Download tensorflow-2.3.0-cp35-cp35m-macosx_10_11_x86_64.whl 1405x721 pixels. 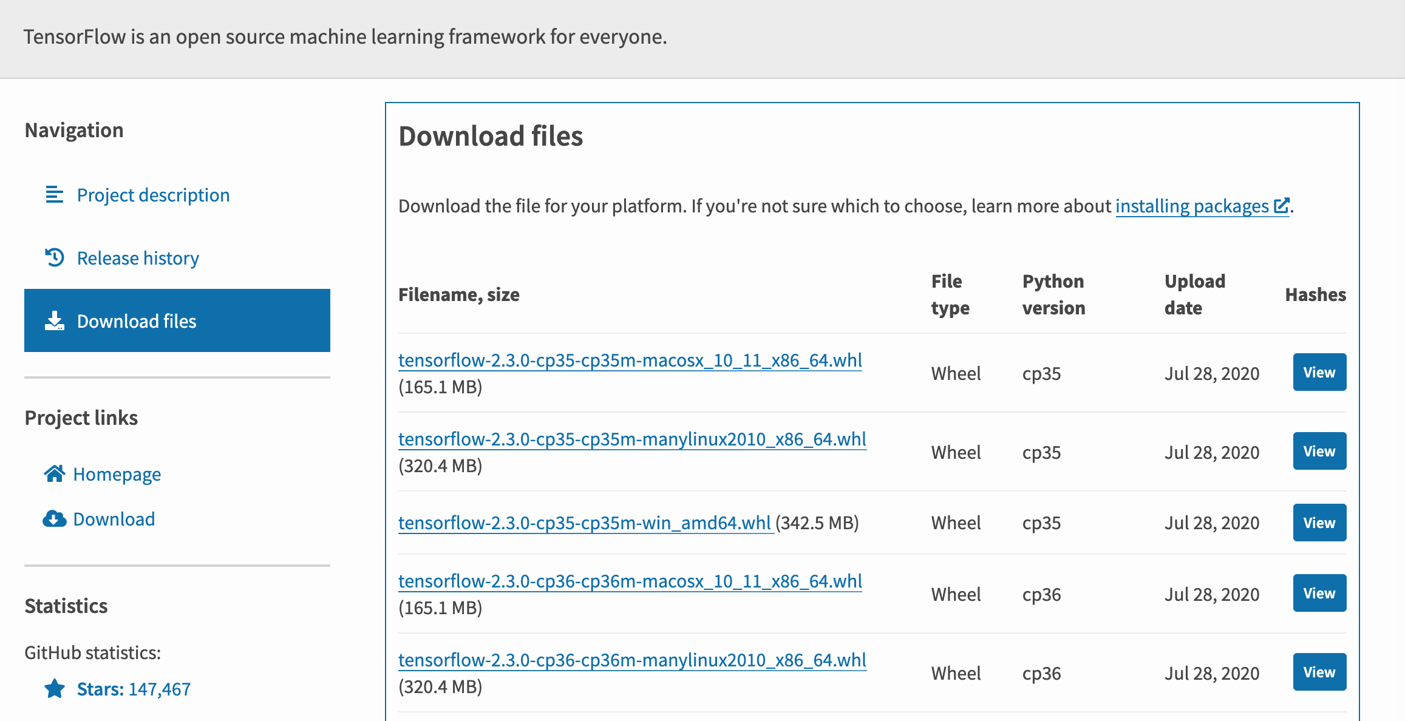630,360
